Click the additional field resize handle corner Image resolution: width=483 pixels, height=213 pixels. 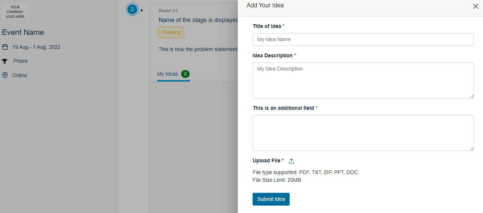[472, 148]
